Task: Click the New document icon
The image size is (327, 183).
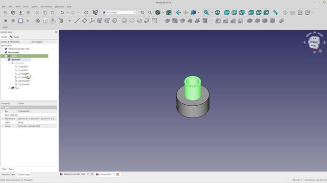Action: [x=6, y=12]
